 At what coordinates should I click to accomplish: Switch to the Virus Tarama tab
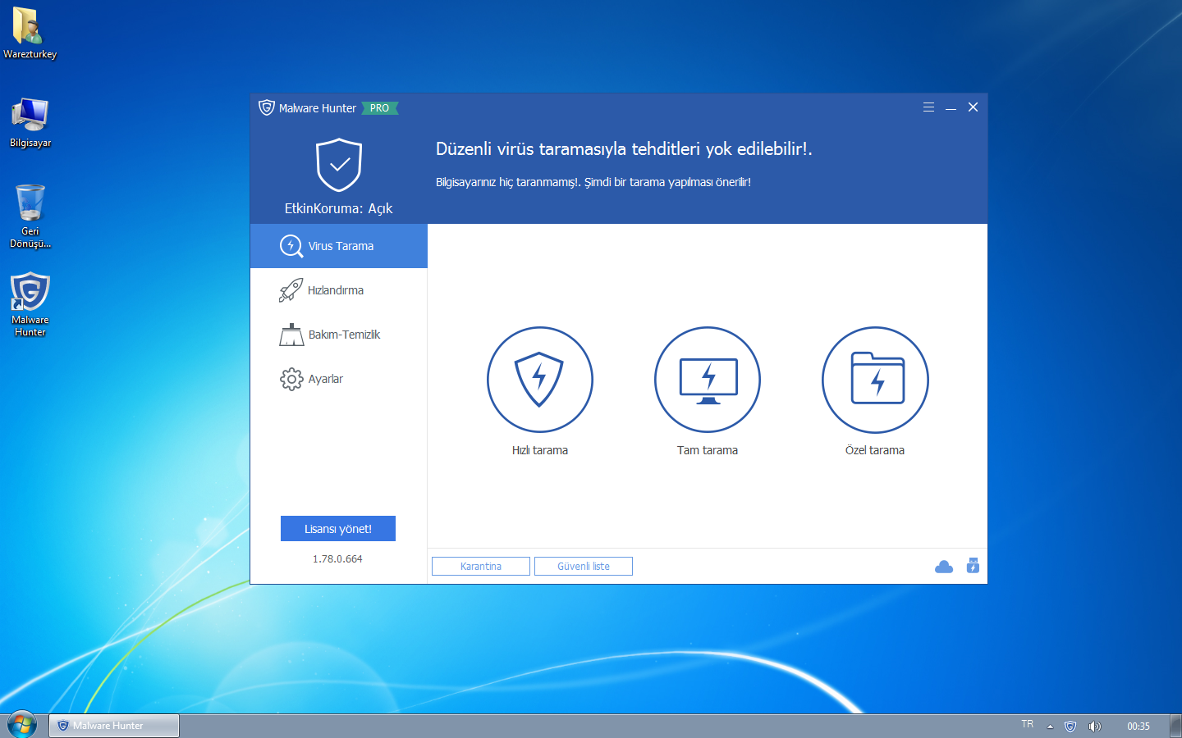(339, 246)
